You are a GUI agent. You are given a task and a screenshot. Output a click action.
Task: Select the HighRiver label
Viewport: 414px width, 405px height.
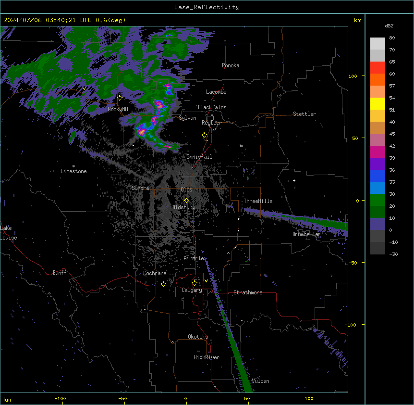[207, 357]
